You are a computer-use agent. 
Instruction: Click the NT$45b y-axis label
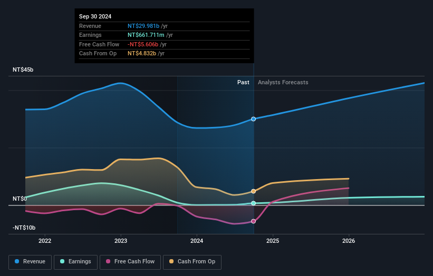coord(23,70)
